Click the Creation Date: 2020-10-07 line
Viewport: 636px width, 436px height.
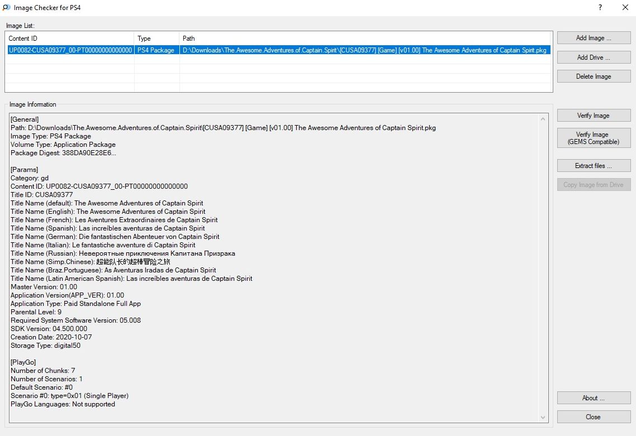coord(51,337)
